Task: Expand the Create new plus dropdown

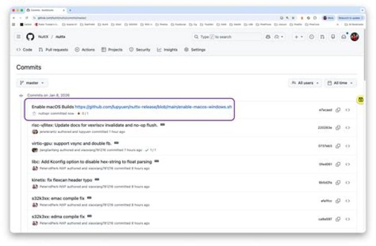Action: point(299,36)
